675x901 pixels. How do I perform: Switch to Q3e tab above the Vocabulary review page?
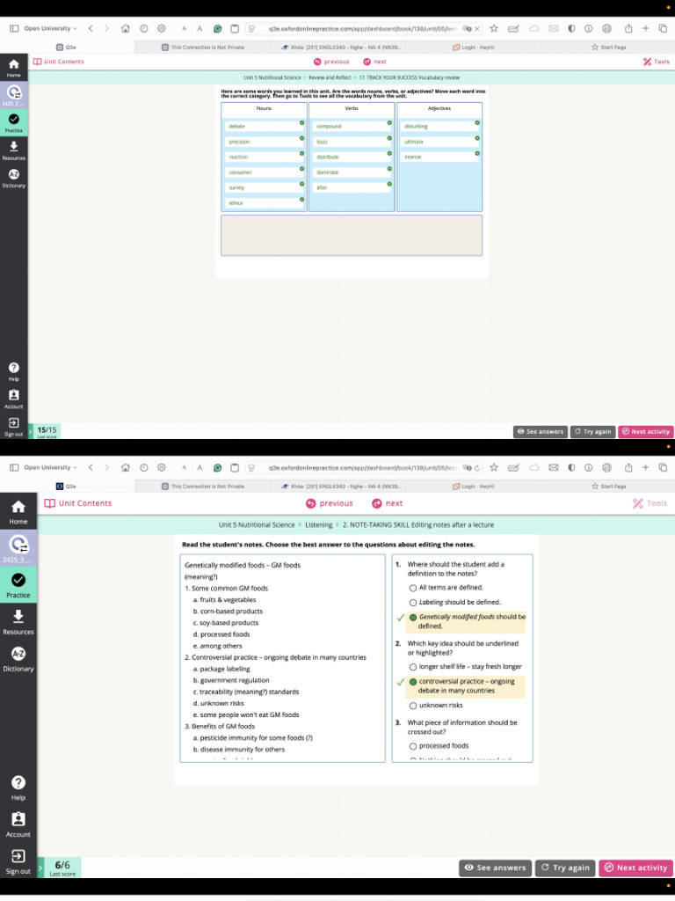(x=66, y=48)
